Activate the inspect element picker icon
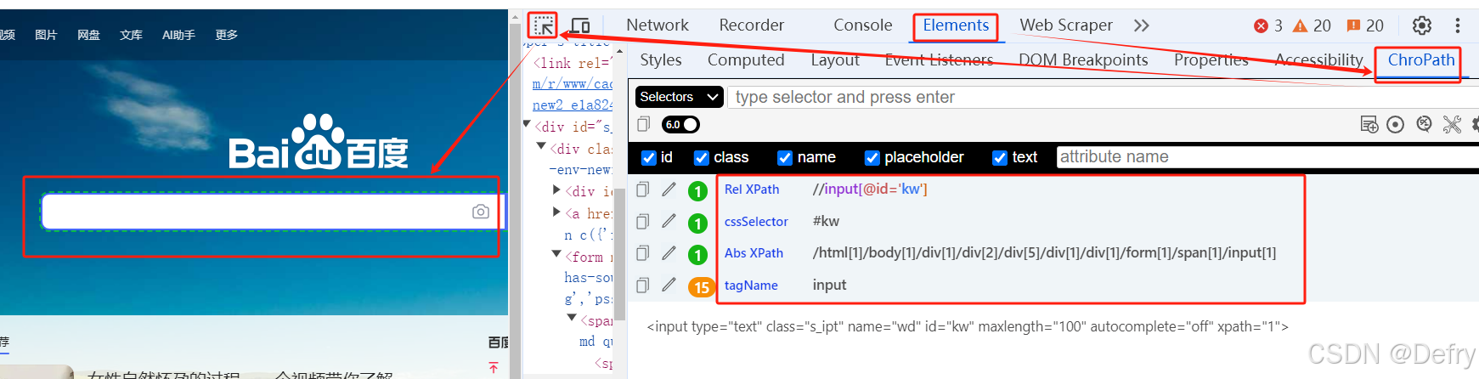Image resolution: width=1479 pixels, height=379 pixels. click(x=544, y=25)
